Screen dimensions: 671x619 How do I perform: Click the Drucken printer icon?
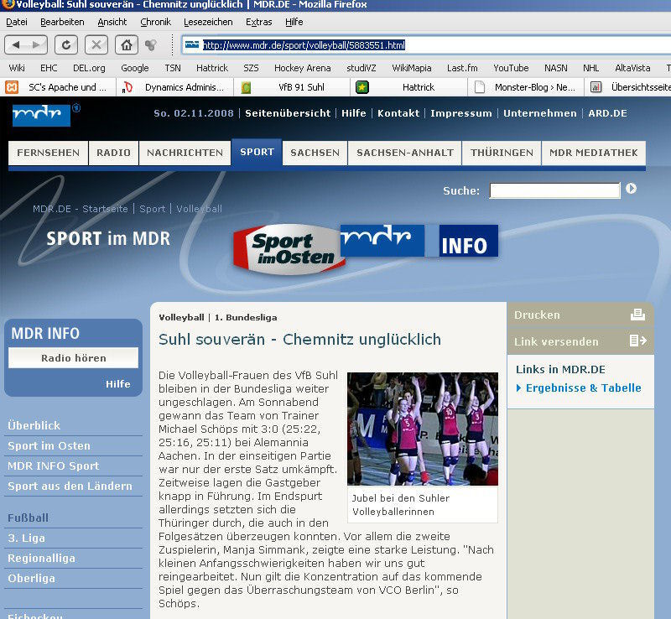point(637,315)
